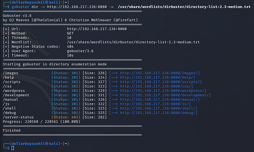Click the Wordlist path in settings block
Screen dimensions: 254x152
coord(133,42)
